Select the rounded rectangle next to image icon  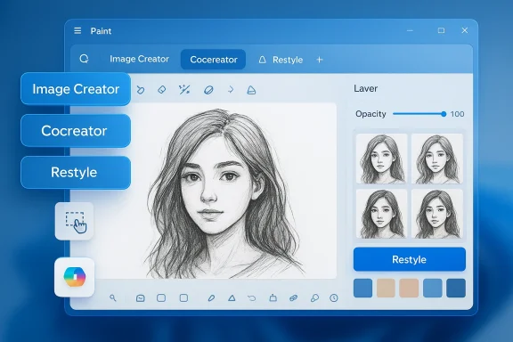161,297
